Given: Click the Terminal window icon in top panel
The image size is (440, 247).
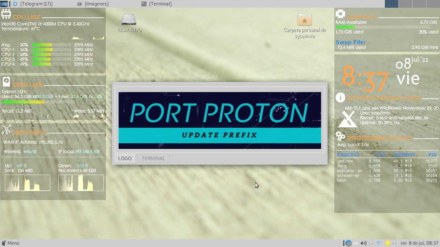Looking at the screenshot, I should click(x=144, y=4).
